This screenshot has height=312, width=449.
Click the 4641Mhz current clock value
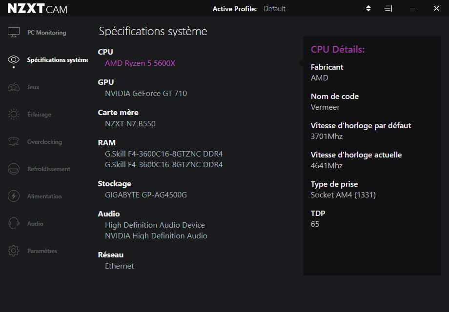click(327, 166)
